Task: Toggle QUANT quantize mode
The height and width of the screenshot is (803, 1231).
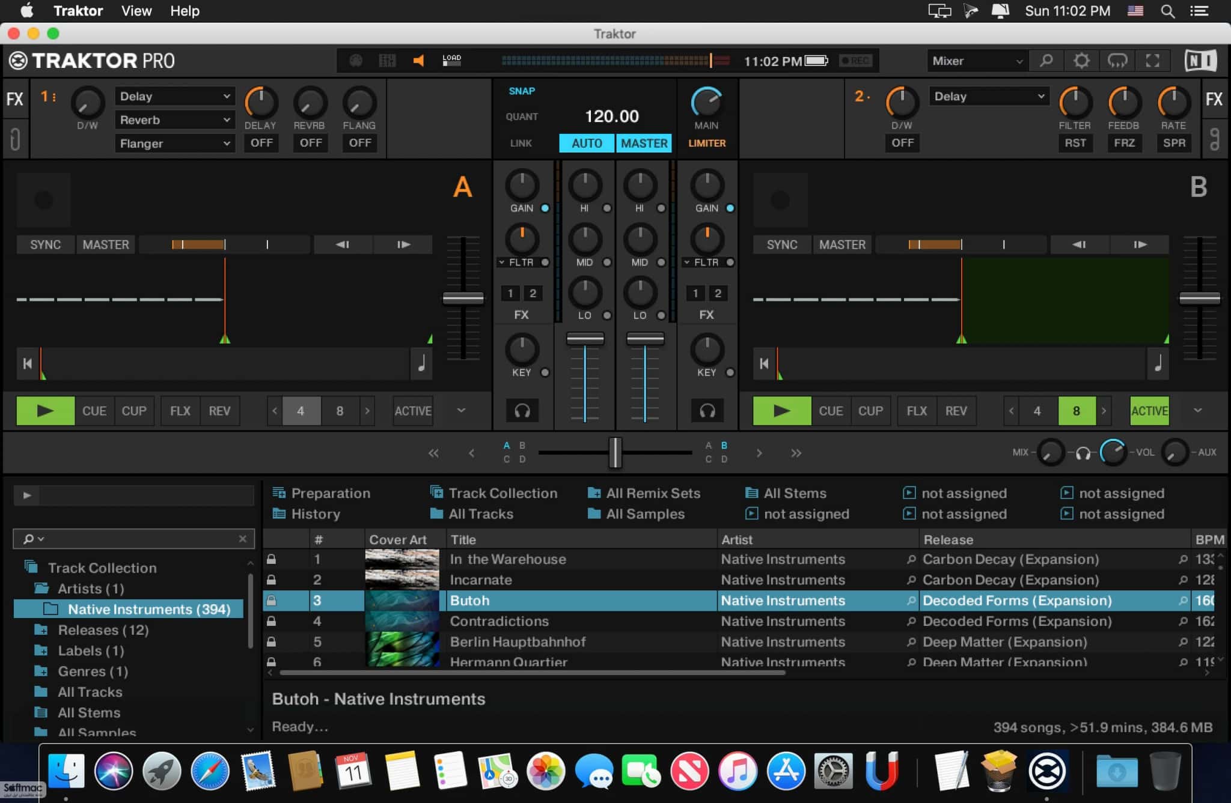Action: click(521, 117)
